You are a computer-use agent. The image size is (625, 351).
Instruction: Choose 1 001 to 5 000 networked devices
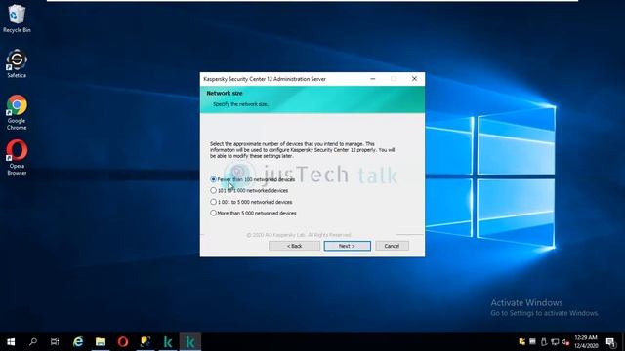pos(251,202)
